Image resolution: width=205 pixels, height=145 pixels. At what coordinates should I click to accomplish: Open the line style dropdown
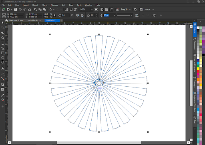[x=131, y=15]
